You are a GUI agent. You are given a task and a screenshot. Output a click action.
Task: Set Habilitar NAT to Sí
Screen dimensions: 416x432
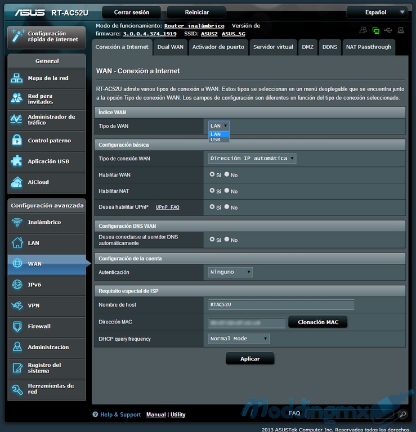[212, 191]
